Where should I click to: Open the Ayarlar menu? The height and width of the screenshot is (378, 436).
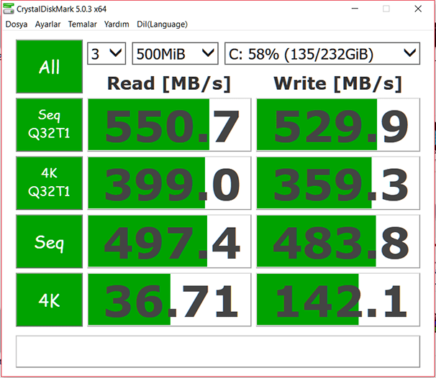pos(47,24)
